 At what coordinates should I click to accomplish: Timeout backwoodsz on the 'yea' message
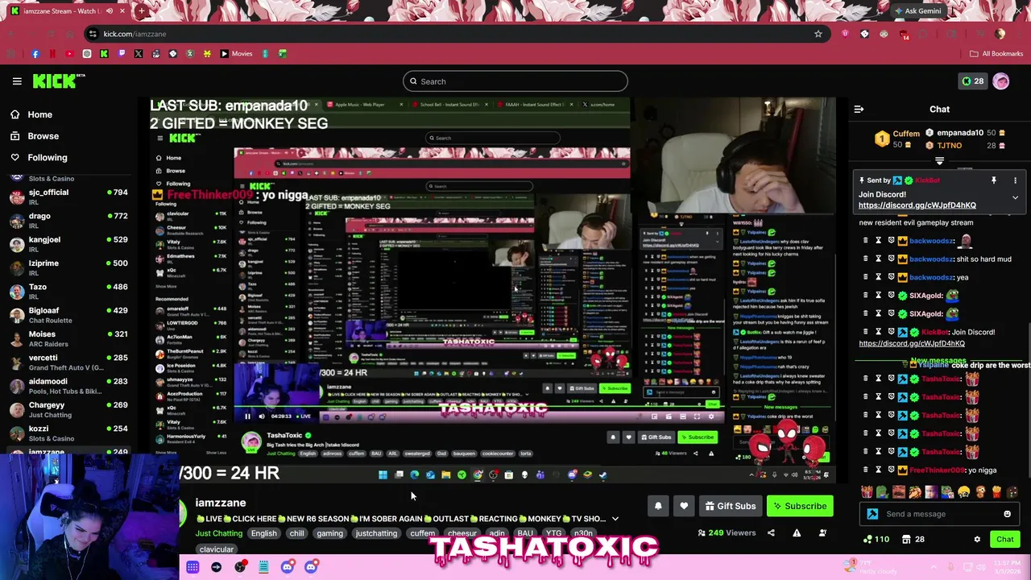(x=879, y=277)
